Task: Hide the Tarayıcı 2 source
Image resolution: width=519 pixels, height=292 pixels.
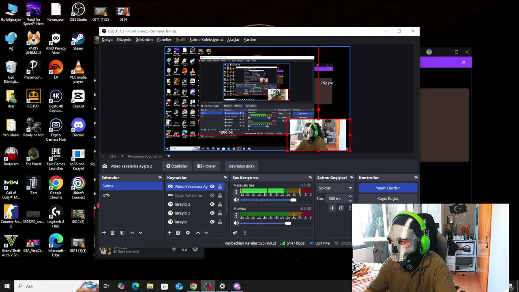Action: pos(212,213)
